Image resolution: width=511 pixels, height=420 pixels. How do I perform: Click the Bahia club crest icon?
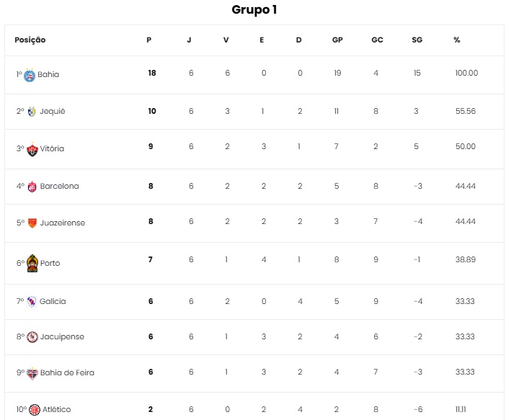point(30,74)
